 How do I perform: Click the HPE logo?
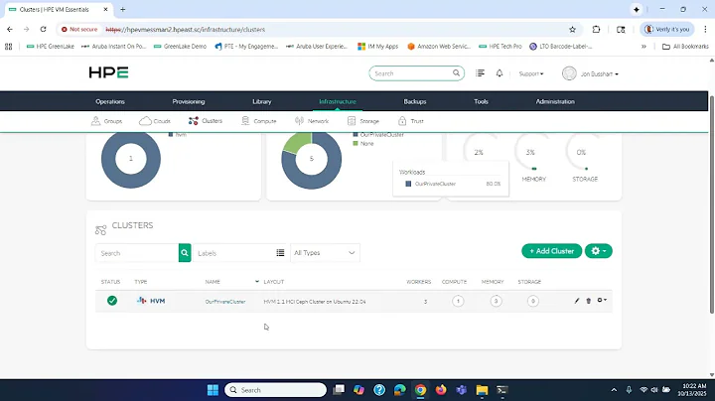[x=108, y=72]
